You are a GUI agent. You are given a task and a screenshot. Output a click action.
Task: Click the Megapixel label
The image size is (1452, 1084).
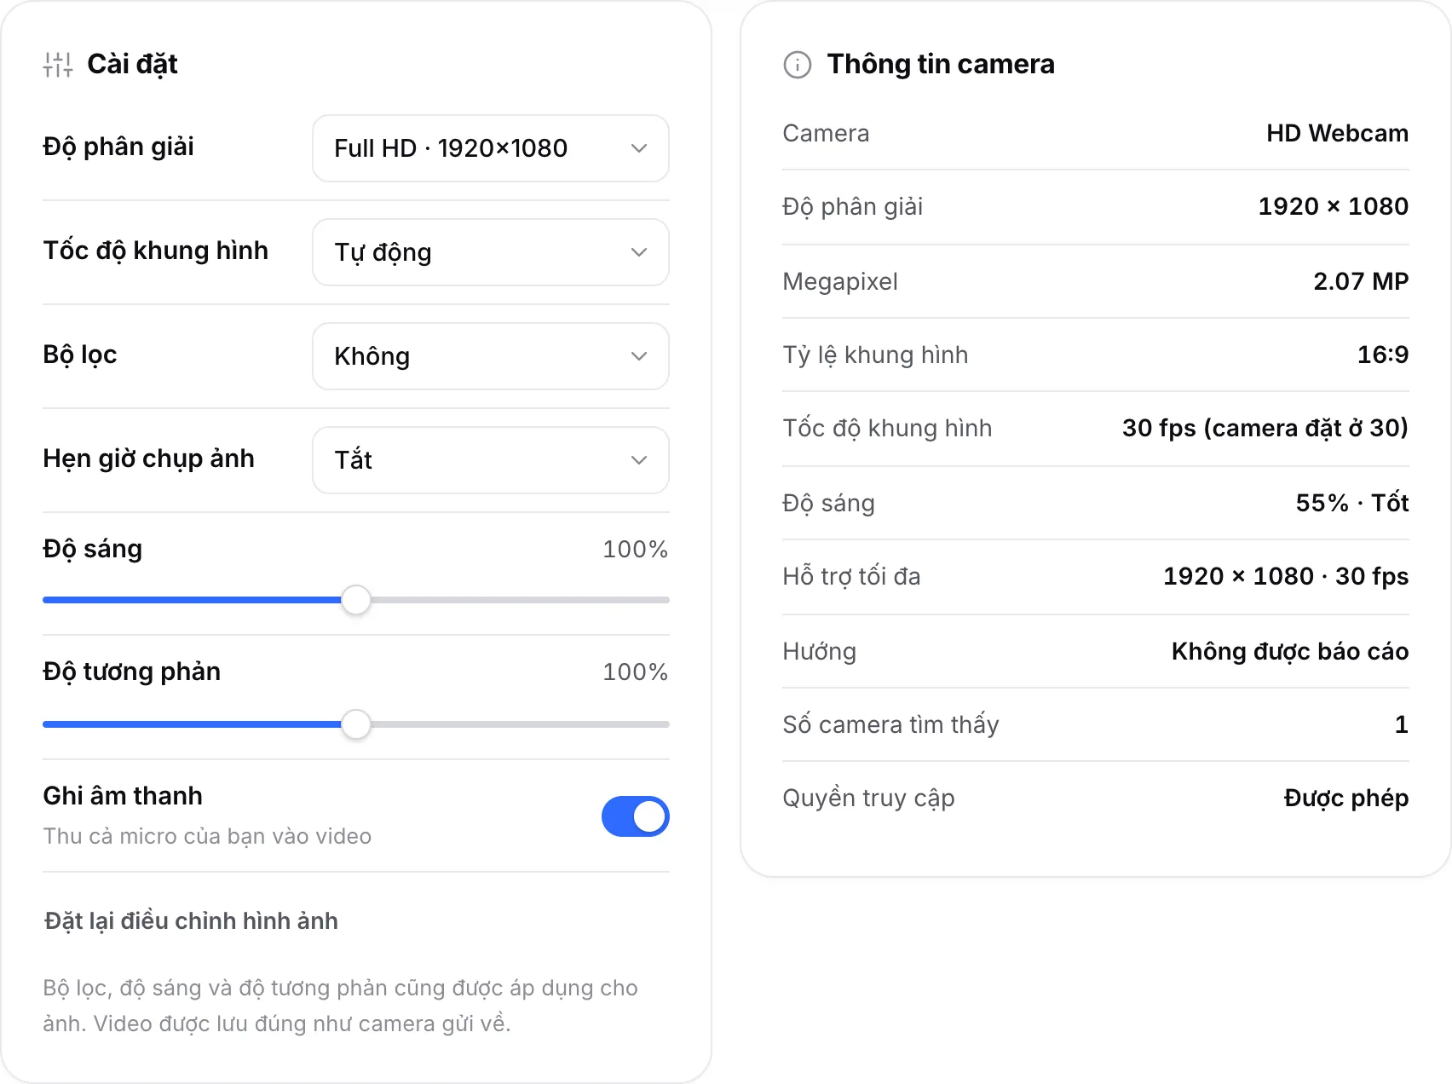[x=840, y=281]
